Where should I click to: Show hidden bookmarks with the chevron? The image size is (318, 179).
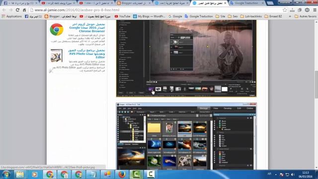[x=290, y=16]
